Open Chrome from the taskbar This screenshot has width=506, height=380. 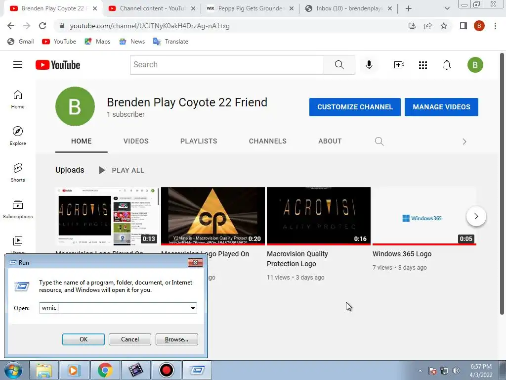(x=105, y=370)
